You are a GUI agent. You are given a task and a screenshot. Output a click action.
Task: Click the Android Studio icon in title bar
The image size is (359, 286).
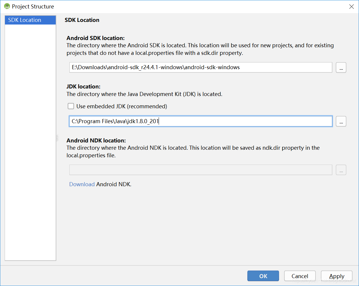pos(7,6)
